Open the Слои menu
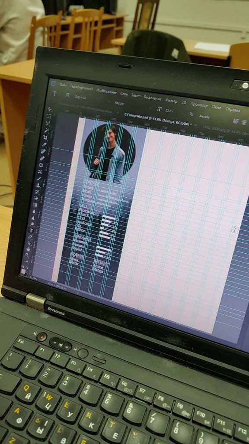249x444 pixels. click(124, 94)
